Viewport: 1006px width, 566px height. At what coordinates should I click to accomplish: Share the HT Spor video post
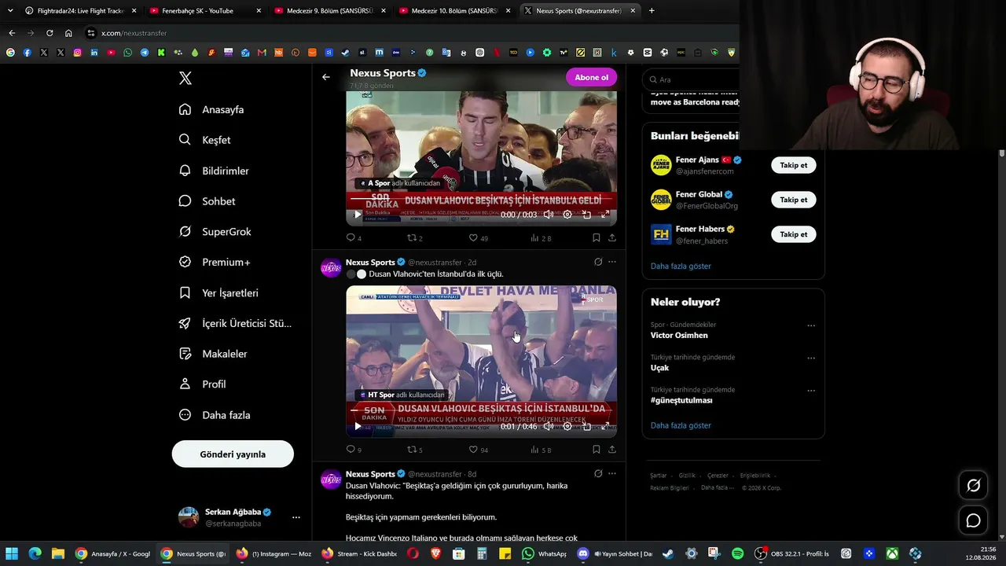(612, 450)
